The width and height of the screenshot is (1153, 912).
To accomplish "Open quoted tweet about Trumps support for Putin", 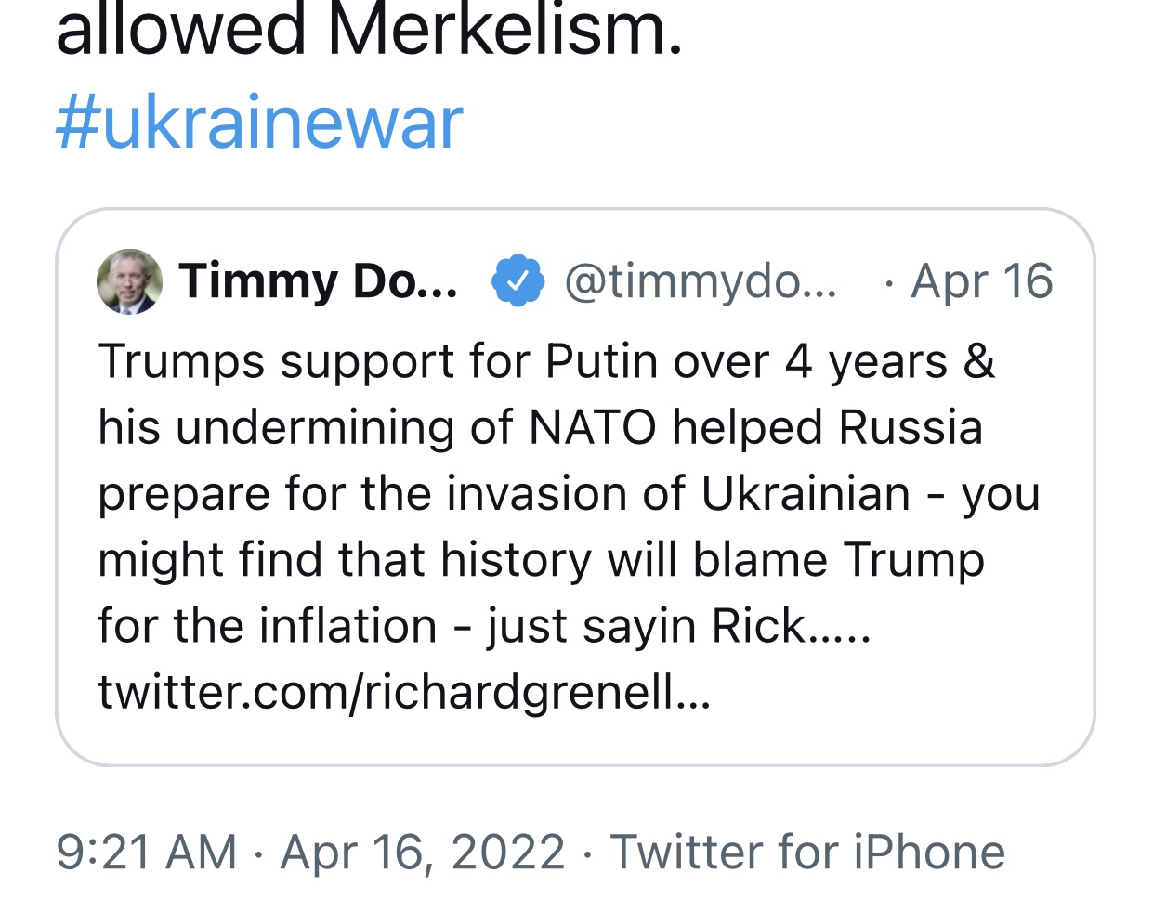I will coord(575,487).
